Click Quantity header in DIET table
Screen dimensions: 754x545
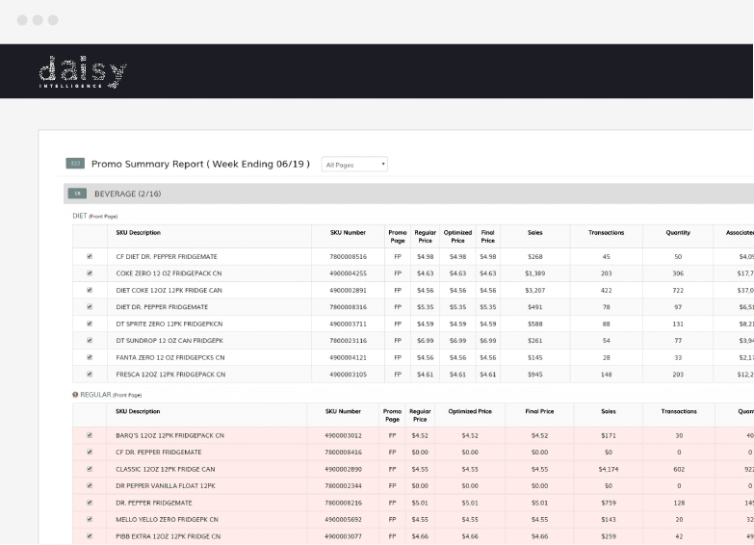coord(678,233)
